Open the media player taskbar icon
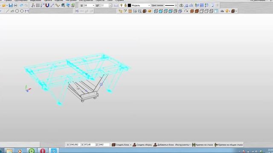 [20, 150]
